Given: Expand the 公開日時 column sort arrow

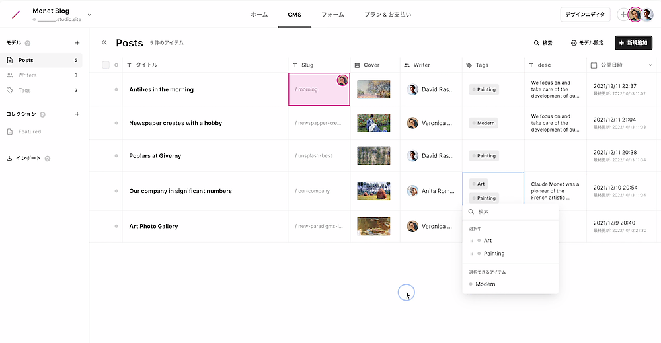Looking at the screenshot, I should click(650, 65).
